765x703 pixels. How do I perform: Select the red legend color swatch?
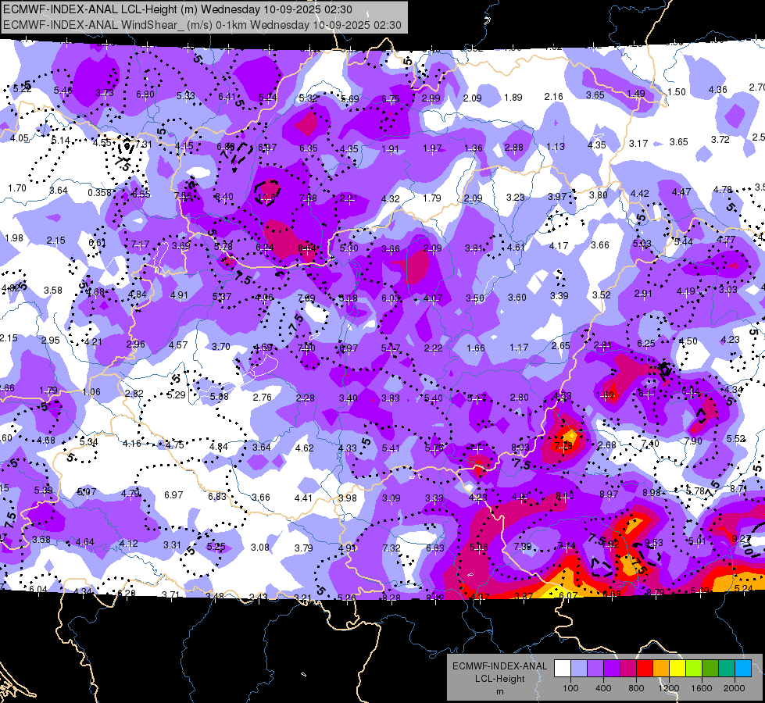click(x=645, y=669)
